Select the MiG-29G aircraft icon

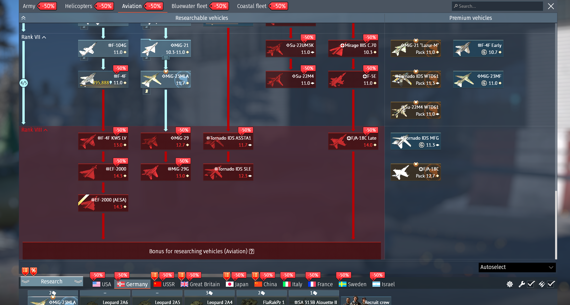pyautogui.click(x=166, y=172)
